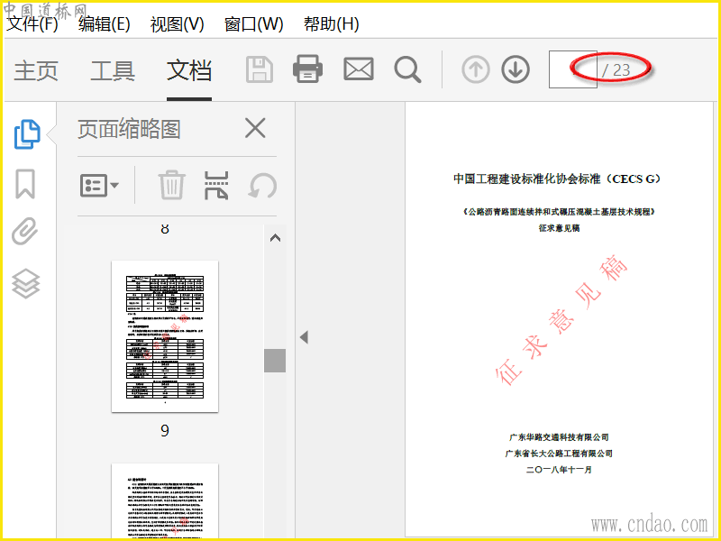Click the text 广东省长大公路工程有限公司

[x=559, y=454]
